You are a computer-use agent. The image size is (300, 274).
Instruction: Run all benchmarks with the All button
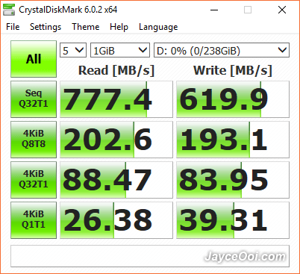click(x=34, y=59)
